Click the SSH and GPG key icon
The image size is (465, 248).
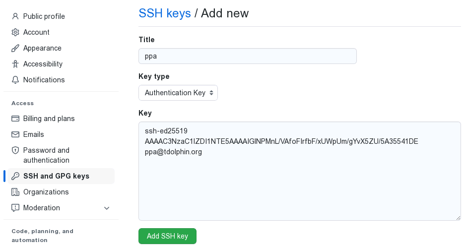pos(15,176)
